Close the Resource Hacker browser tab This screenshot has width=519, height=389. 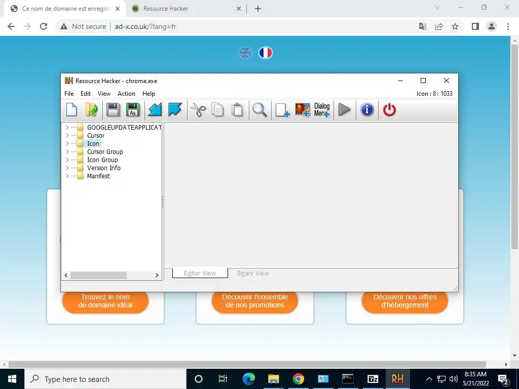tap(239, 9)
